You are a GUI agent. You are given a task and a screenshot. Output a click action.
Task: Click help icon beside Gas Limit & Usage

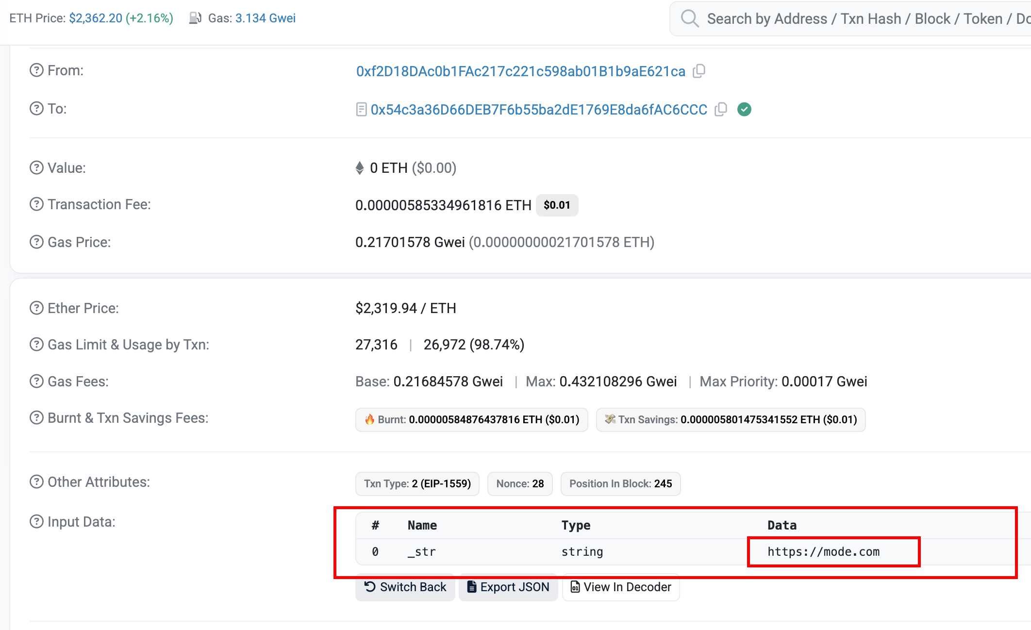tap(36, 345)
